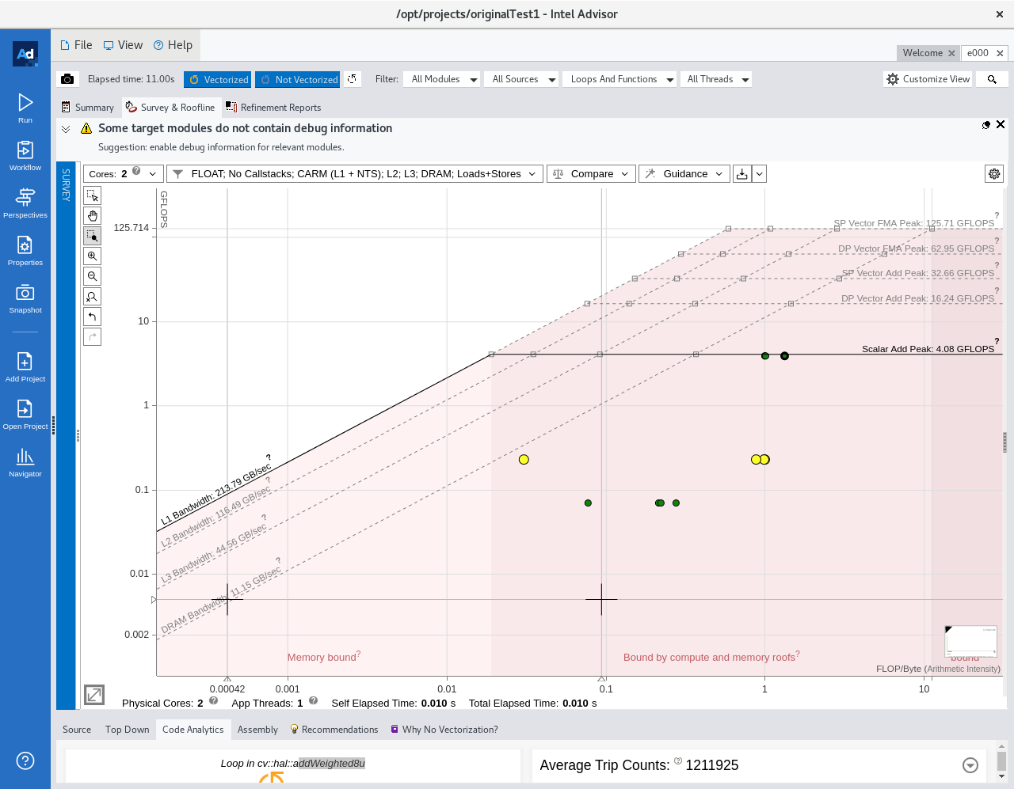The width and height of the screenshot is (1014, 789).
Task: Click the undo arrow in chart toolbar
Action: [93, 317]
